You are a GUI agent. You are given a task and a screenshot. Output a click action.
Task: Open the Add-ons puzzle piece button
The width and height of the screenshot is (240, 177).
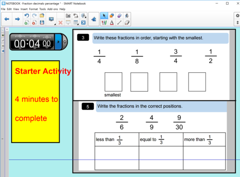94,19
